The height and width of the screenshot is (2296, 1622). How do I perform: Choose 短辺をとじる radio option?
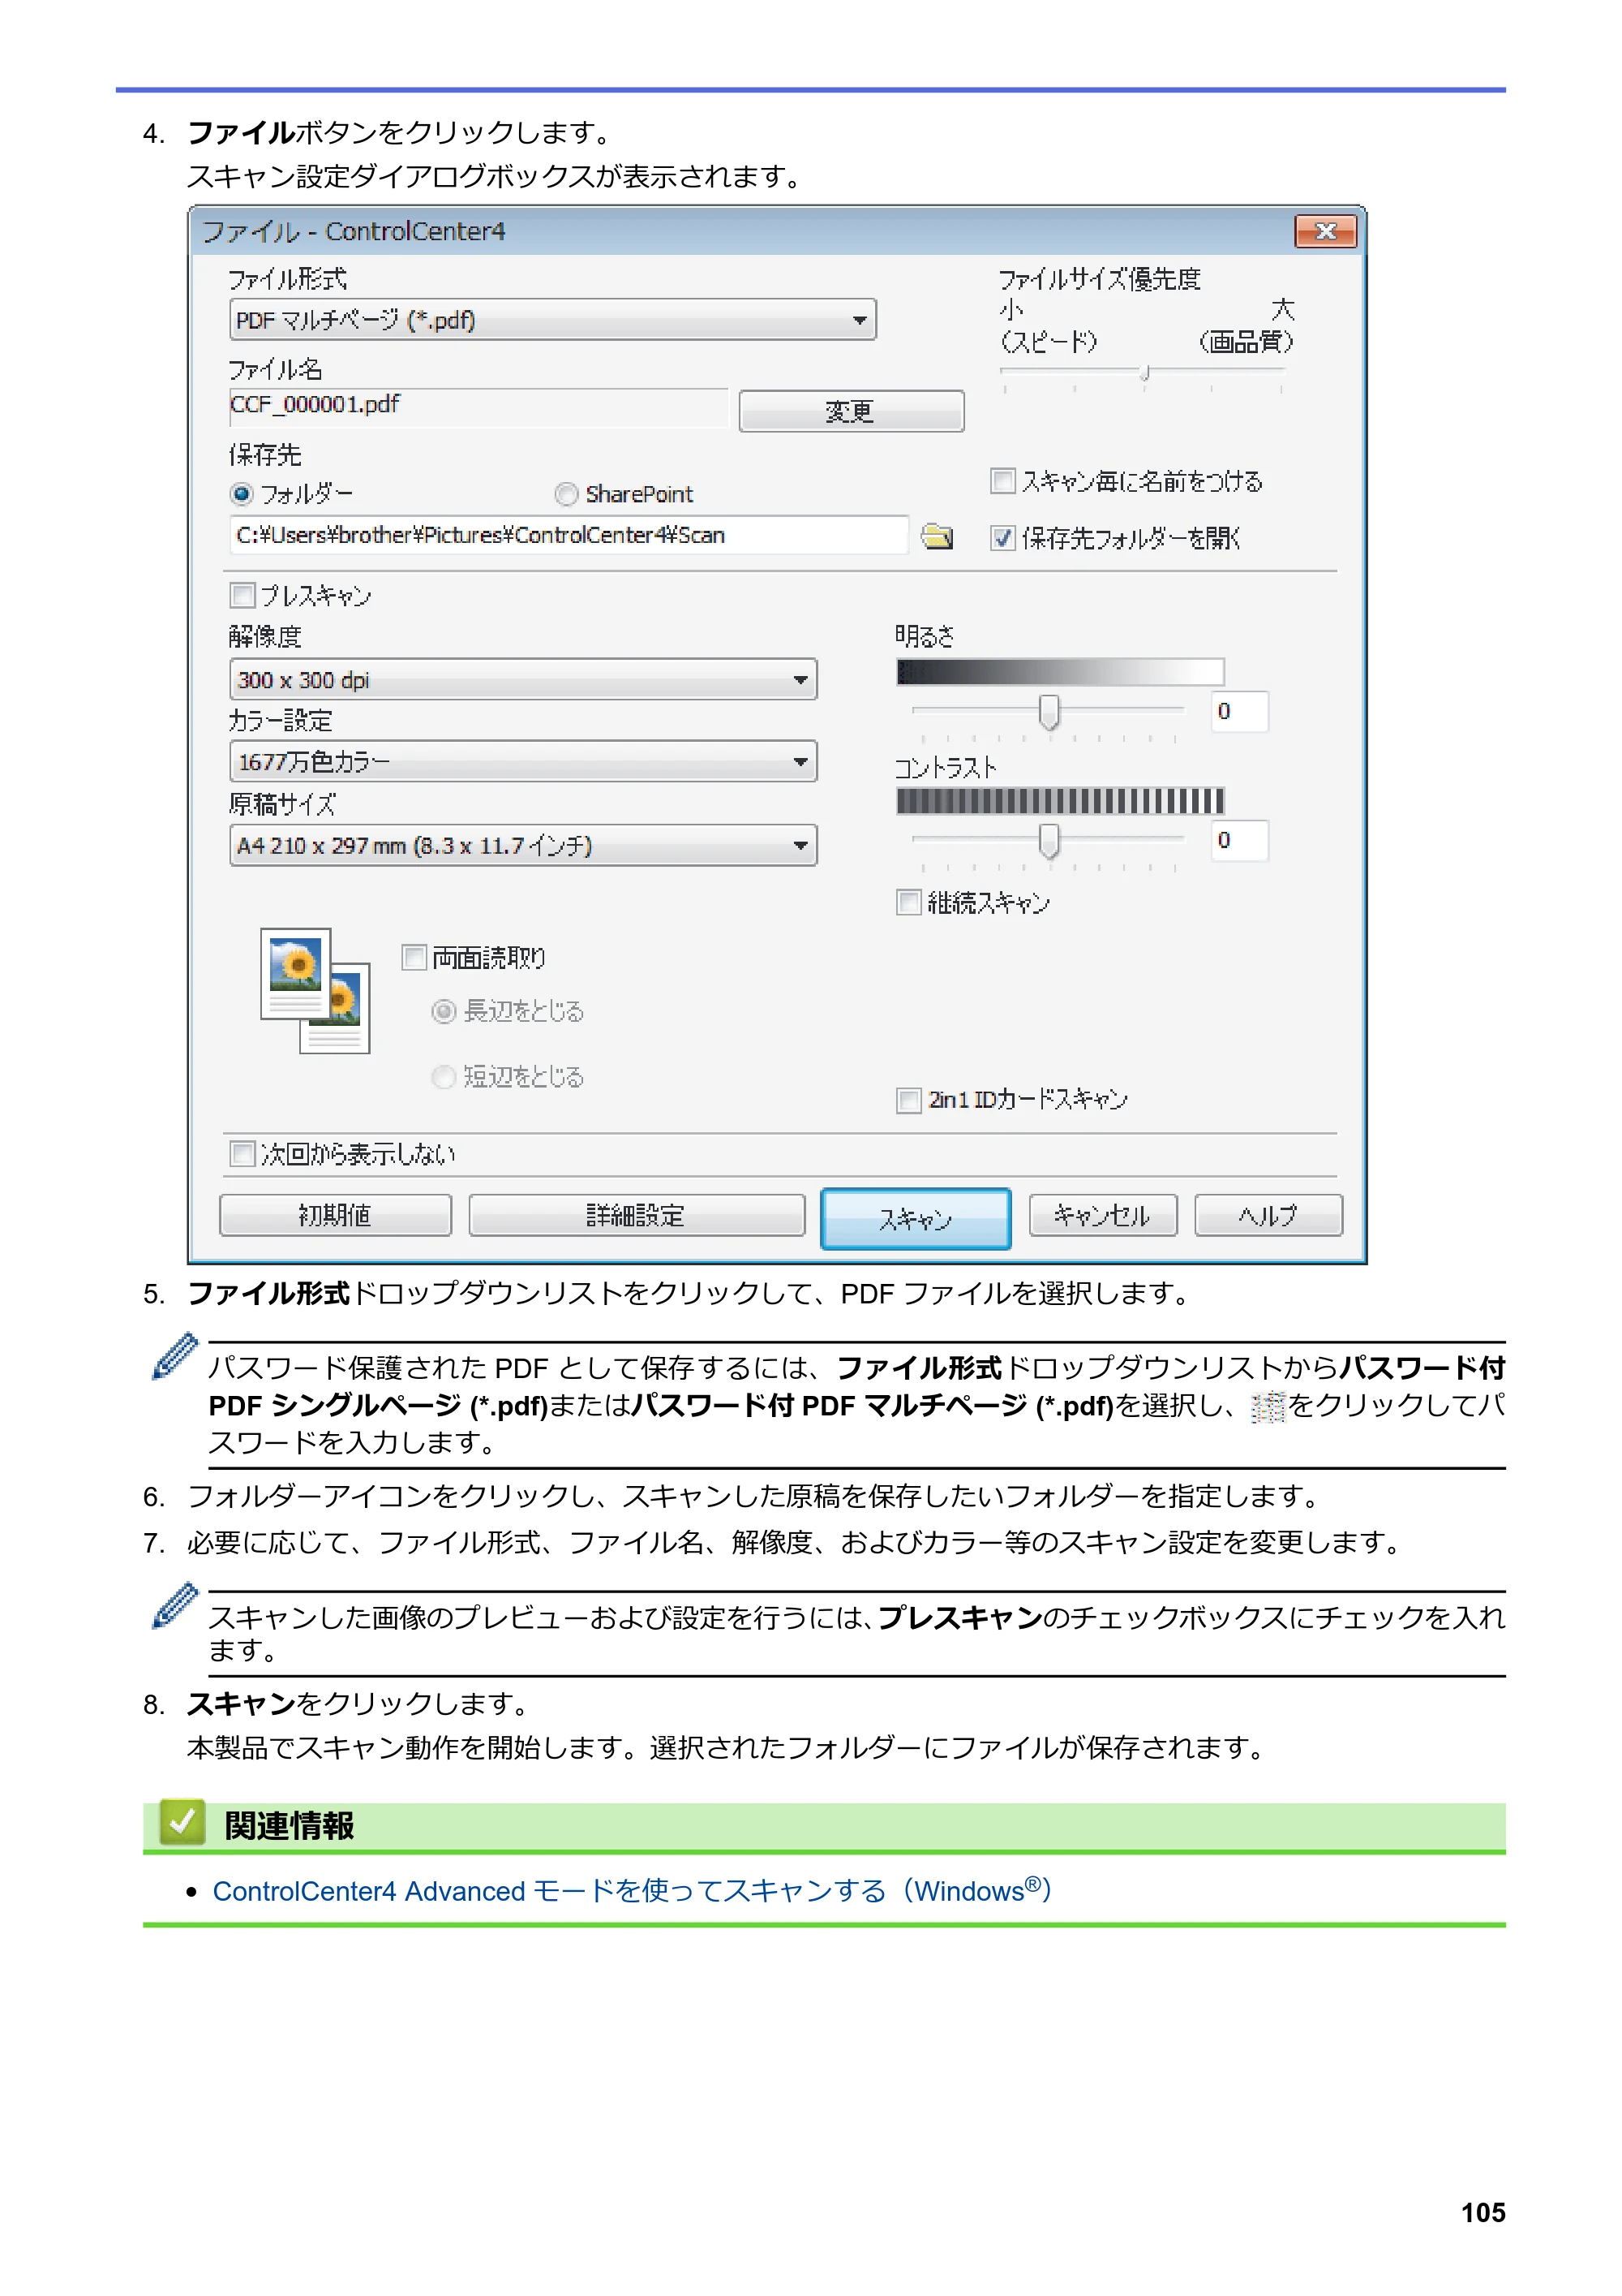pyautogui.click(x=444, y=1077)
